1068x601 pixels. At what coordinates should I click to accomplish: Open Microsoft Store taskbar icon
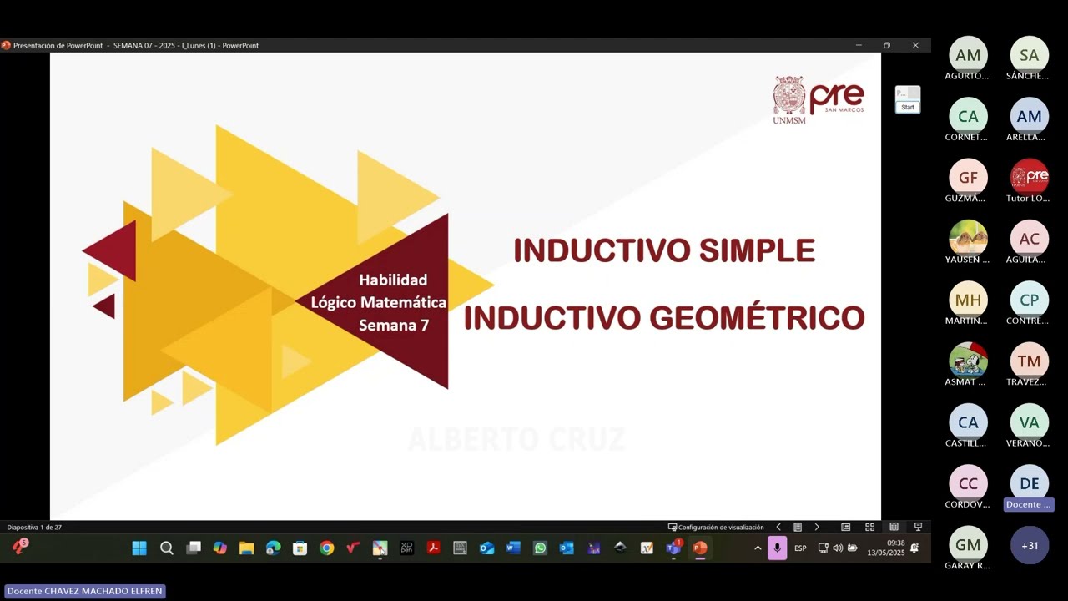[x=300, y=548]
